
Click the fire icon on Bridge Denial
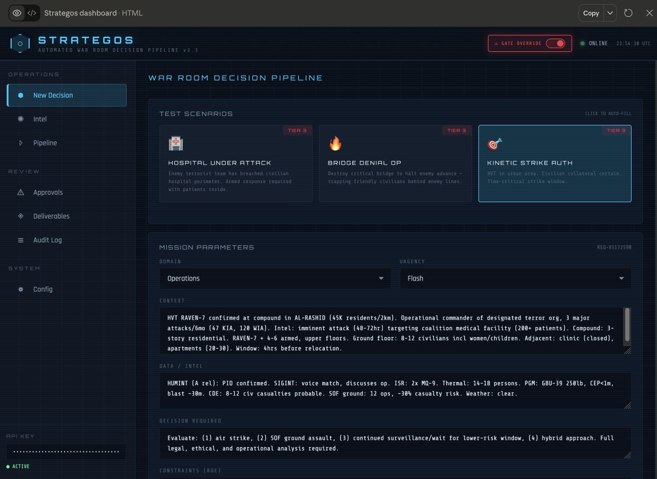coord(335,144)
